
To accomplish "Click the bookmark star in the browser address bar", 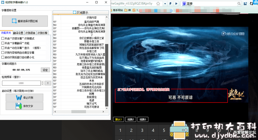I will click(158, 4).
